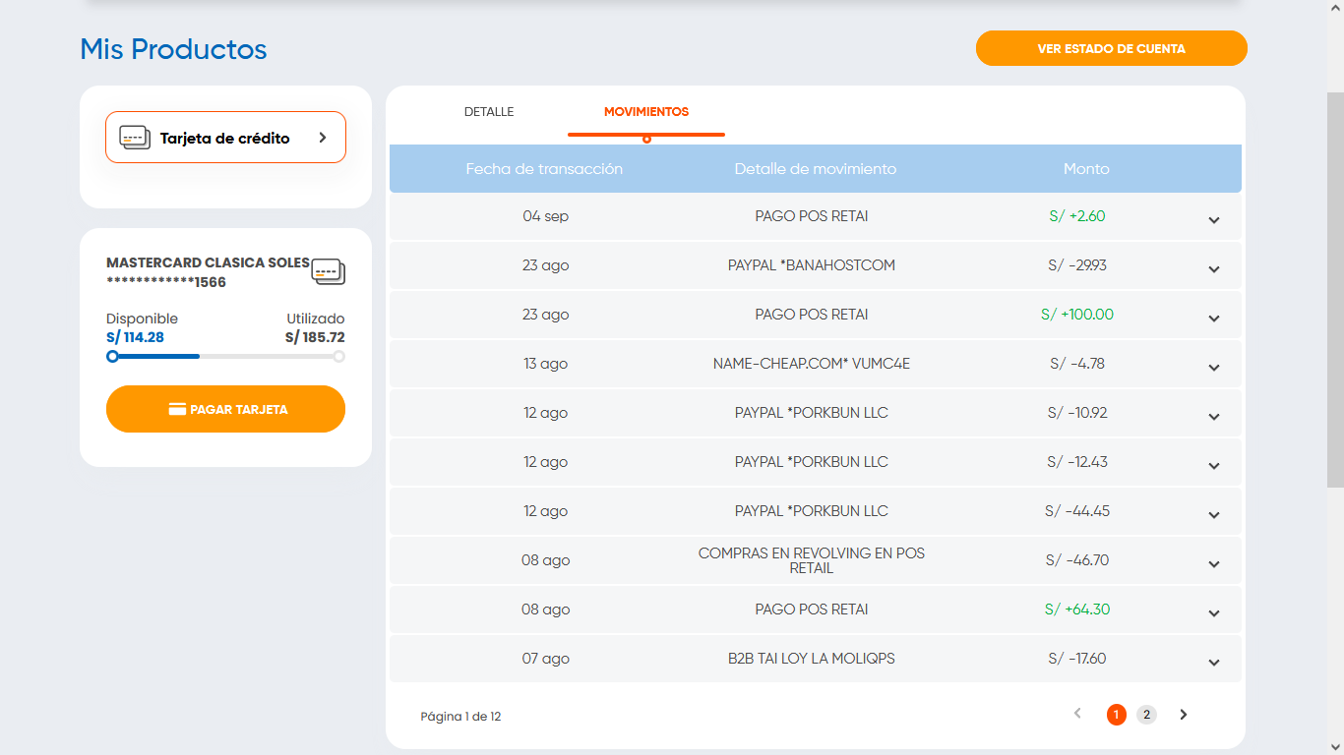Go to next page arrow in pagination
The height and width of the screenshot is (755, 1344).
1184,715
